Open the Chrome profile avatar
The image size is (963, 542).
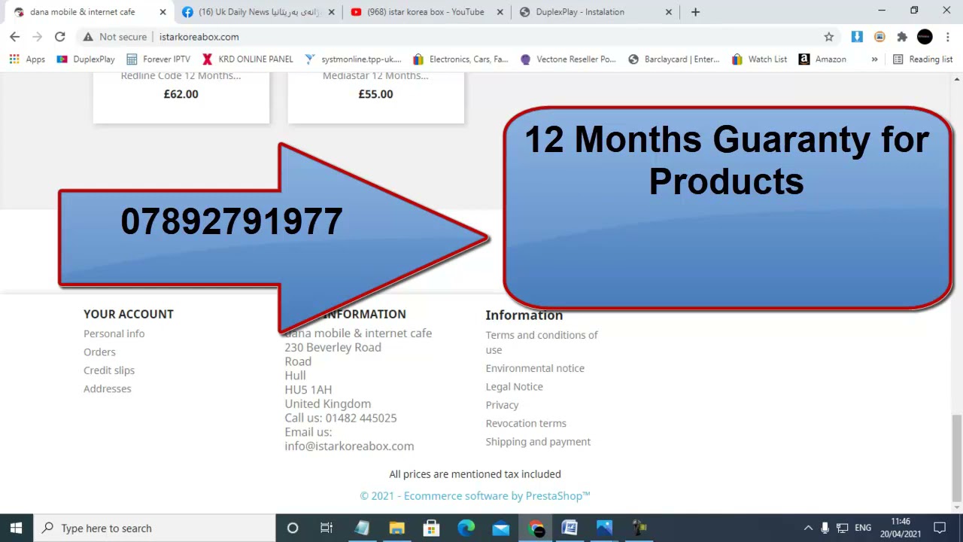(925, 37)
